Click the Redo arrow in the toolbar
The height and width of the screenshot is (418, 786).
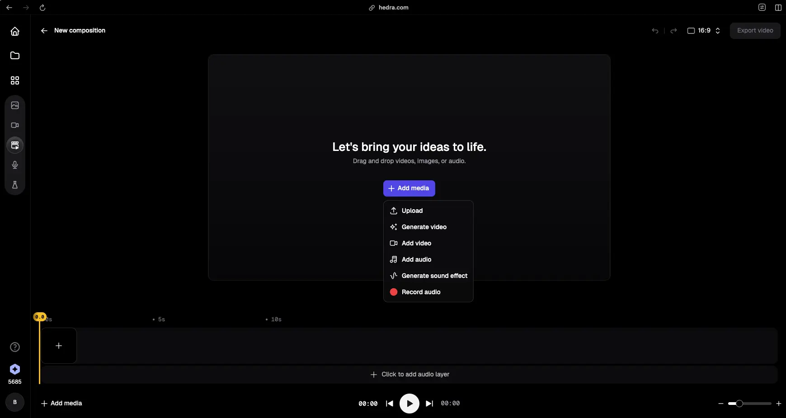pos(673,31)
